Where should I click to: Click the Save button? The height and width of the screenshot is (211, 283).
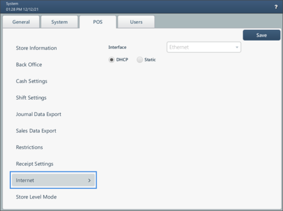point(261,35)
